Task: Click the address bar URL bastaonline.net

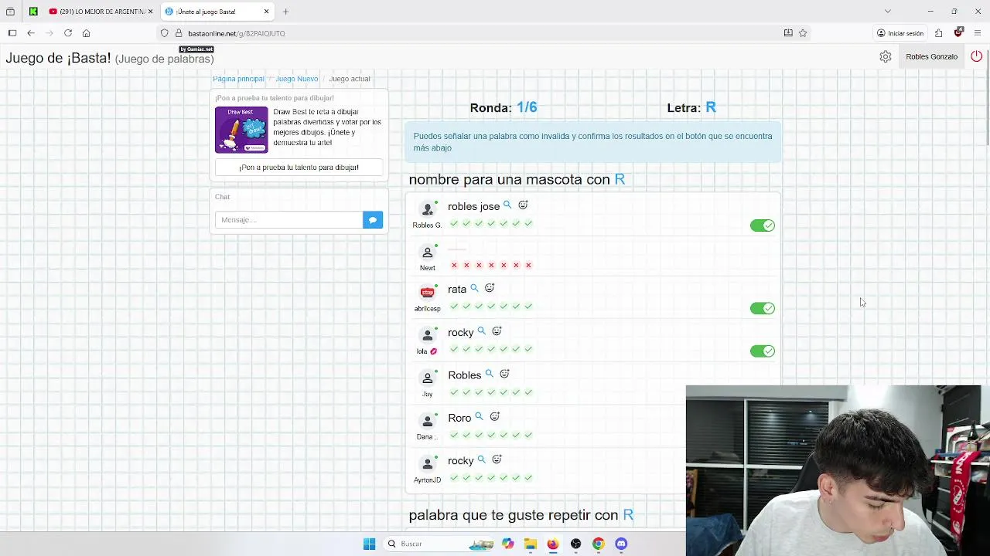Action: [237, 33]
